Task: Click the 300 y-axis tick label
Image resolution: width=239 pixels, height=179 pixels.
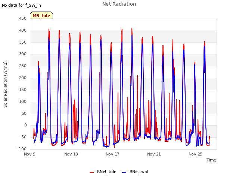Action: (x=23, y=54)
